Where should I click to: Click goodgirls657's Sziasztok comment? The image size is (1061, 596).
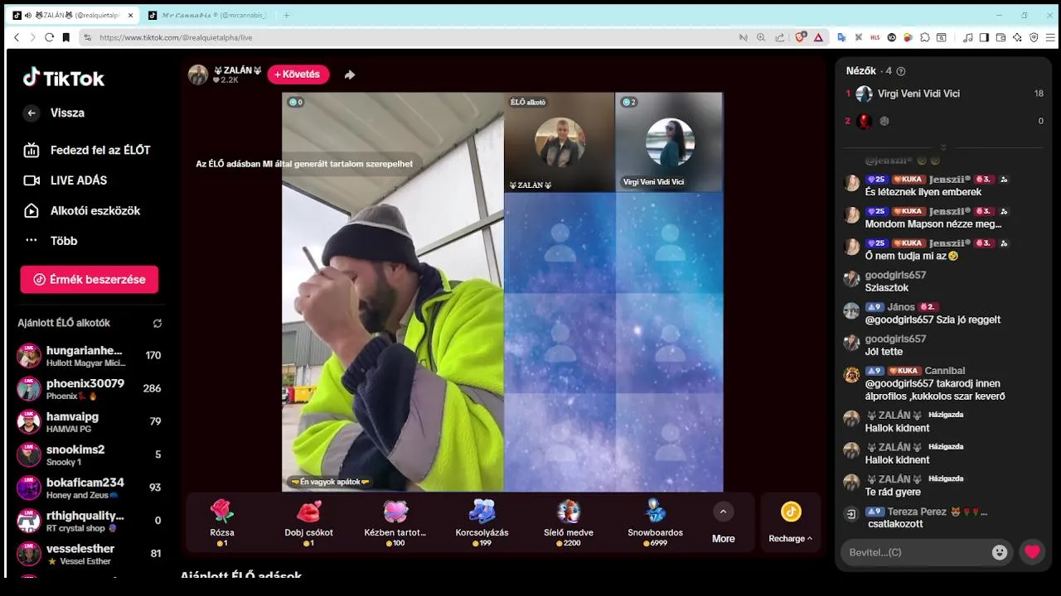coord(886,288)
